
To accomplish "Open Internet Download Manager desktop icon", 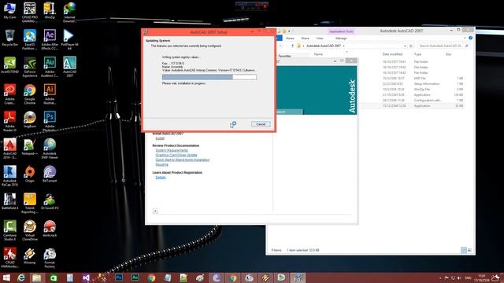I will click(69, 13).
